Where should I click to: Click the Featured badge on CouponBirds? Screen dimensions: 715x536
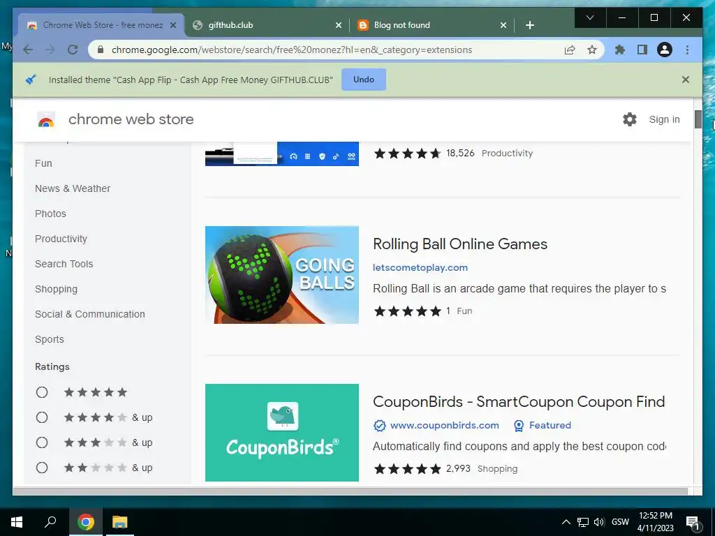pyautogui.click(x=542, y=425)
